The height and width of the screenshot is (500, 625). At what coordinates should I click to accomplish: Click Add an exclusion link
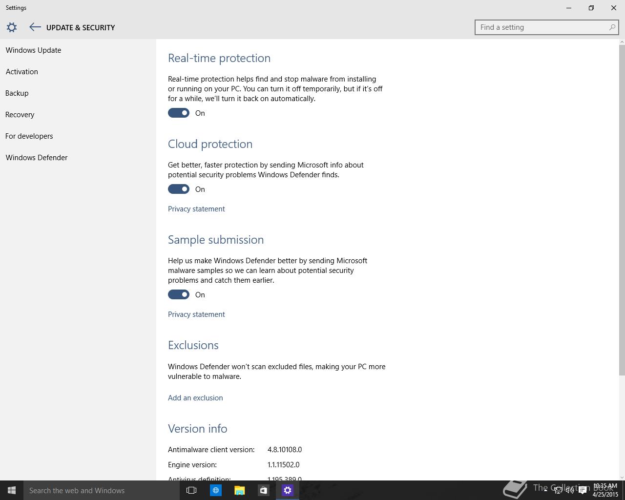pos(195,397)
